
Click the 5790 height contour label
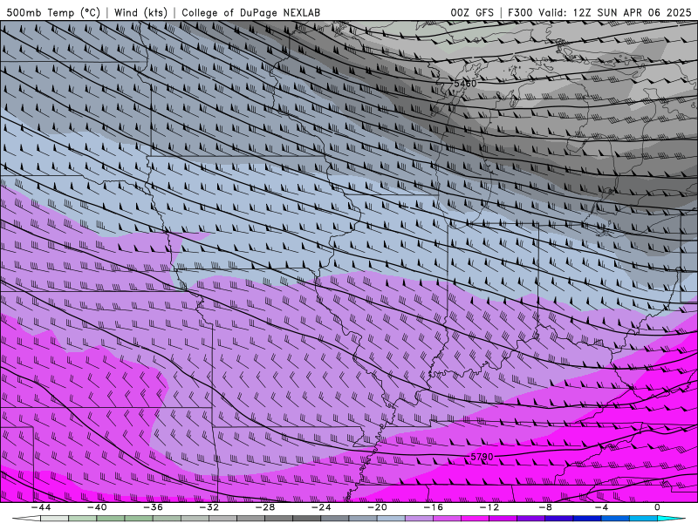tap(482, 457)
